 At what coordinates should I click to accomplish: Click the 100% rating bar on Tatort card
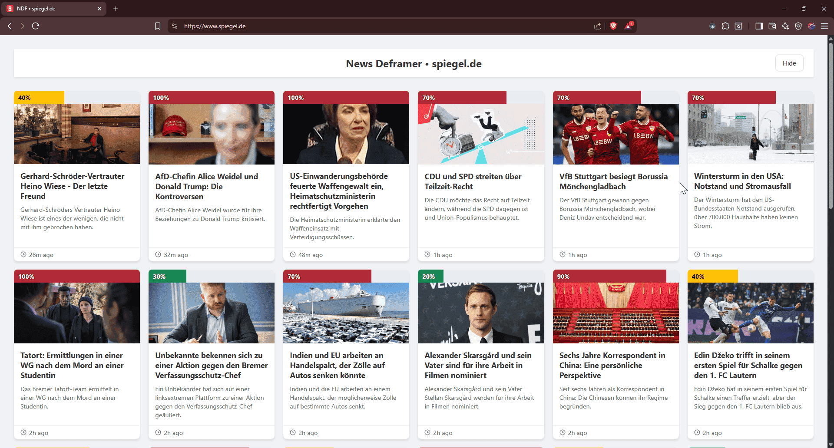[76, 277]
